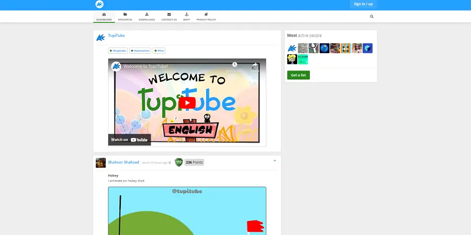
Task: Click the video Share arrow icon
Action: point(254,66)
